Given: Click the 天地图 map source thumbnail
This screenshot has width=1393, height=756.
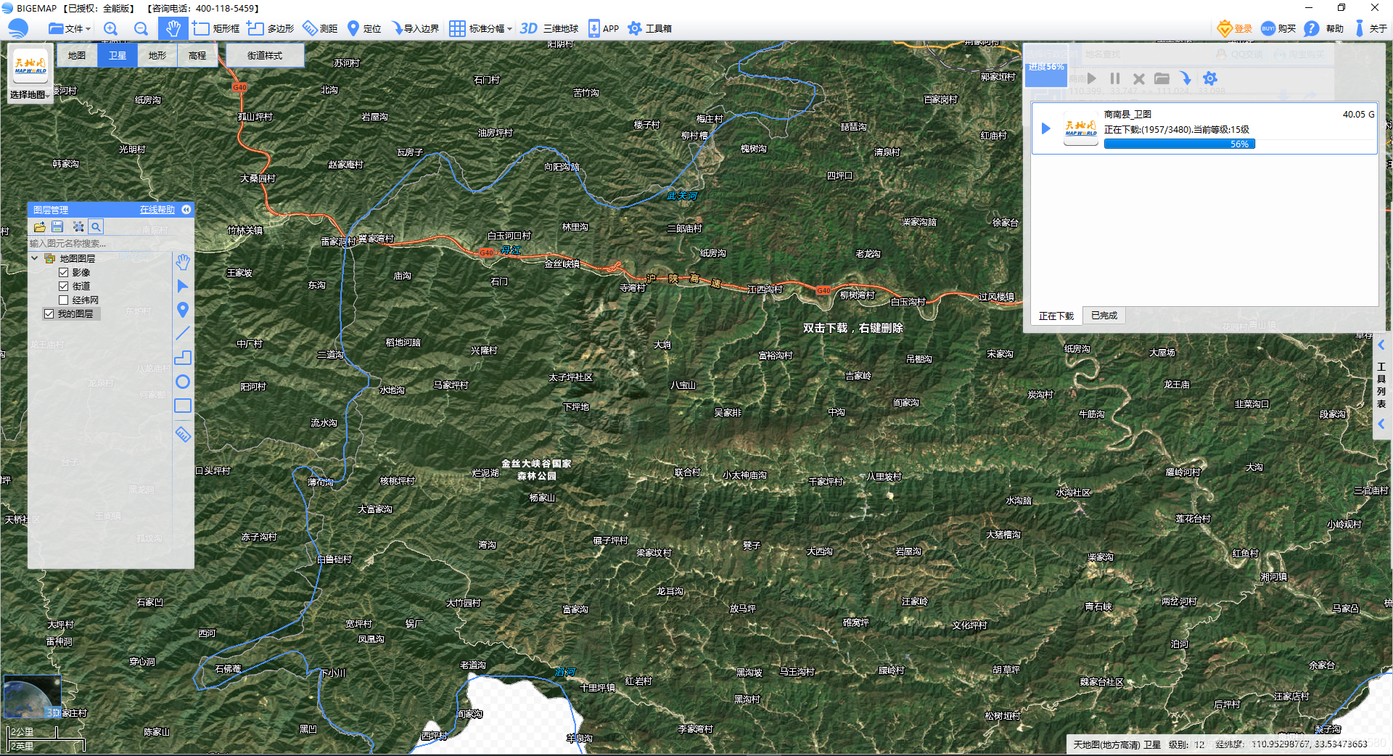Looking at the screenshot, I should (x=30, y=67).
